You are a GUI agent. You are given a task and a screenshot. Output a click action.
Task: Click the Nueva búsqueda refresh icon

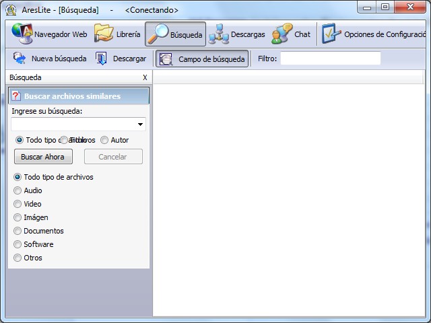point(20,59)
